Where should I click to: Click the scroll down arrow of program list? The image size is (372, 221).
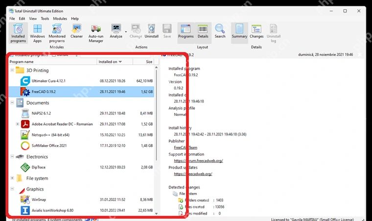pyautogui.click(x=156, y=213)
